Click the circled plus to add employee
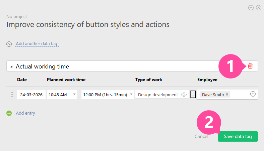This screenshot has height=151, width=264. pos(253,94)
